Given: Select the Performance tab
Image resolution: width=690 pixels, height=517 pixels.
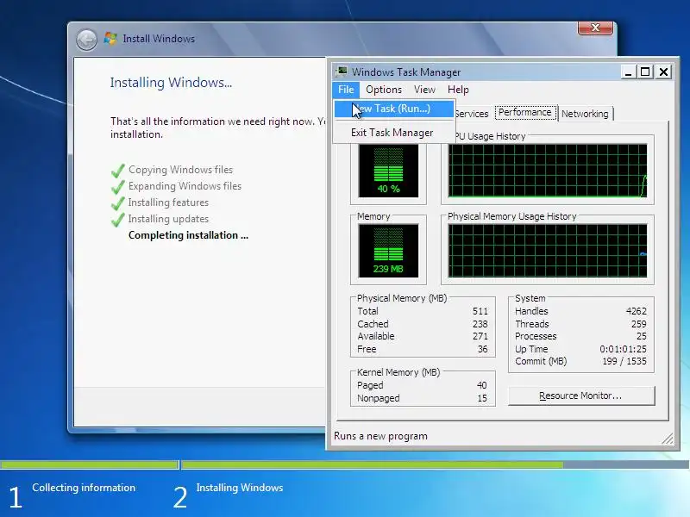Looking at the screenshot, I should [525, 113].
